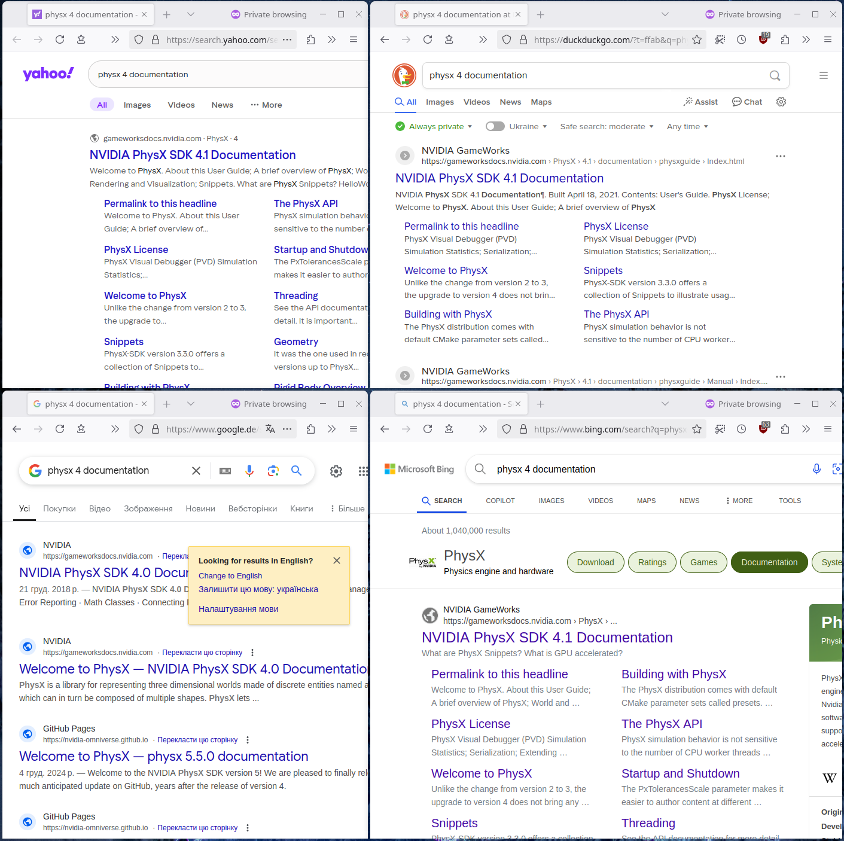This screenshot has width=844, height=841.
Task: Open options for first DuckDuckGo result
Action: pos(781,156)
